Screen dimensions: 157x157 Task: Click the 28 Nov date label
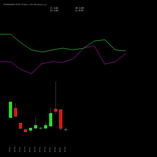click(x=45, y=149)
